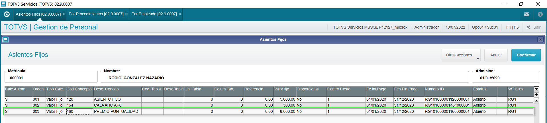Click the grid page-up-down arrow icon
The image size is (547, 123).
click(x=536, y=95)
